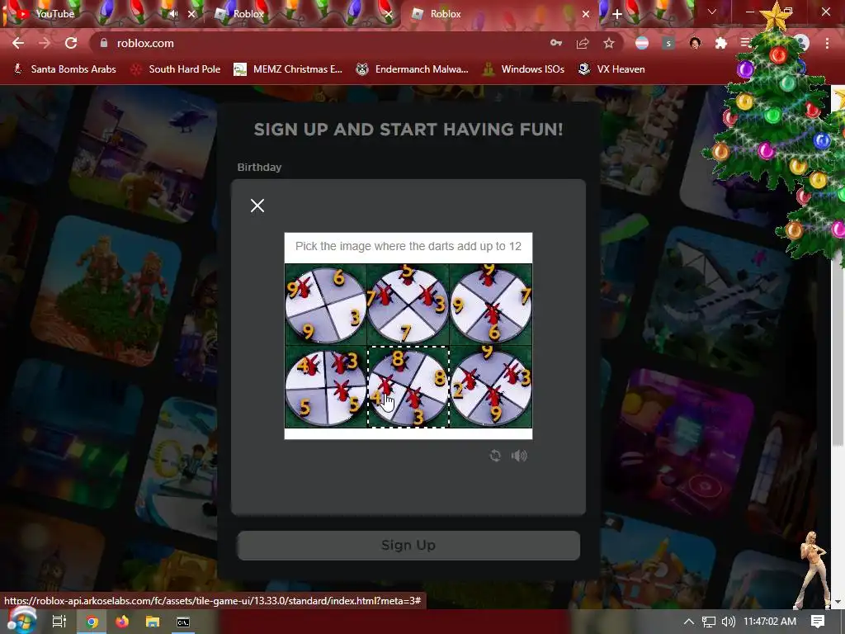Screen dimensions: 845x634
Task: Open the Windows ISOs bookmark
Action: (x=523, y=69)
